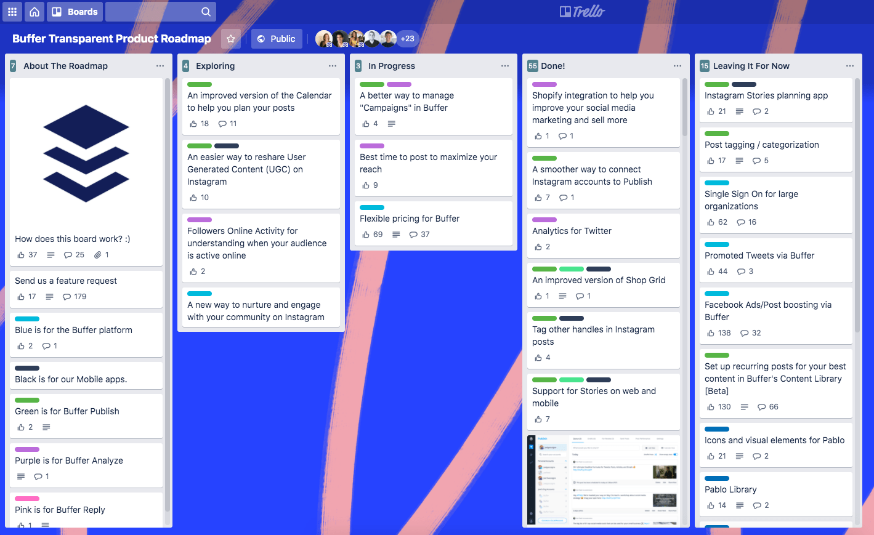Open 'A better way to manage Campaigns' card
Viewport: 874px width, 535px height.
click(434, 107)
